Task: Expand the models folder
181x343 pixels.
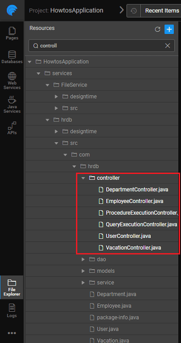Action: (x=83, y=271)
